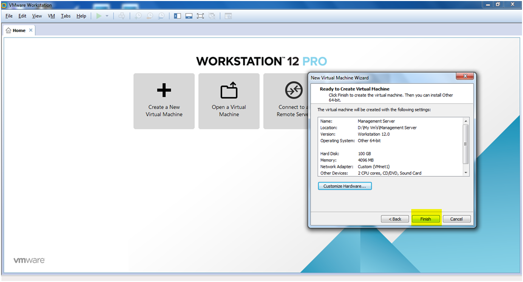
Task: Click the Memory value '4096 MB'
Action: coord(366,160)
